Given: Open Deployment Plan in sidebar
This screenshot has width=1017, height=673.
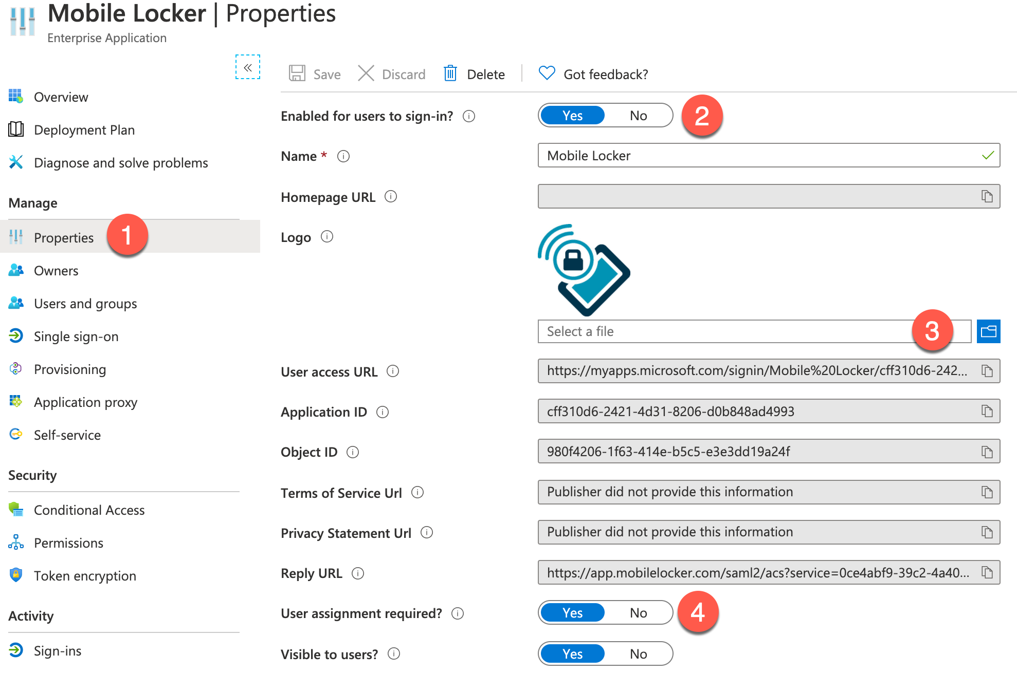Looking at the screenshot, I should click(84, 130).
